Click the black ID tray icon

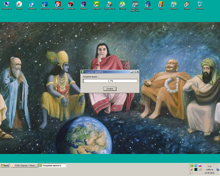(x=196, y=170)
